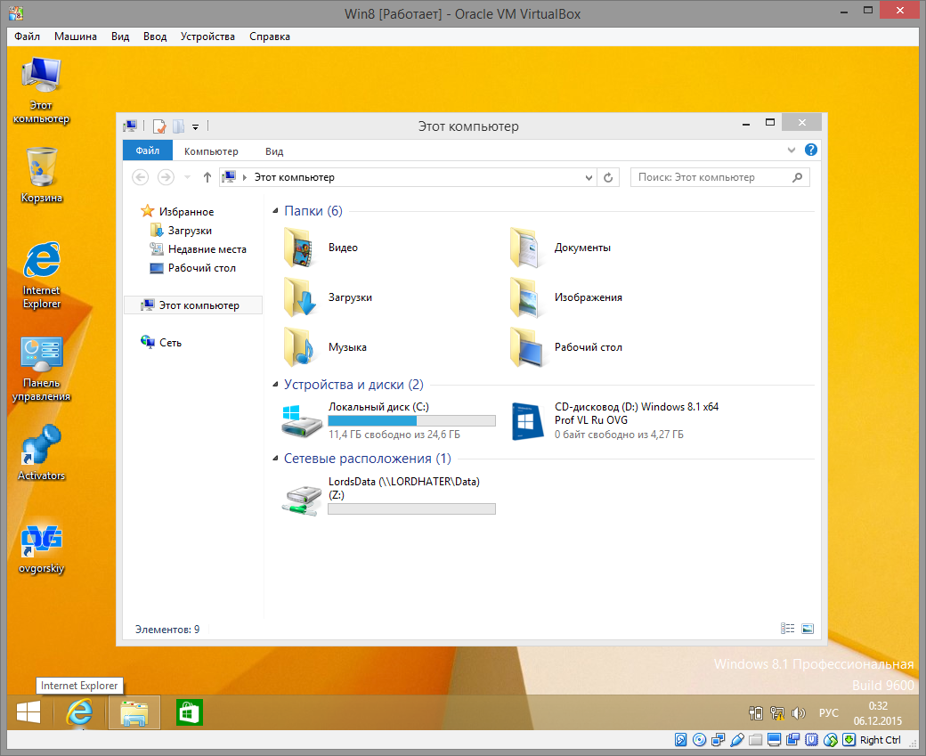Open the Изображения folder icon
926x756 pixels.
pos(527,297)
